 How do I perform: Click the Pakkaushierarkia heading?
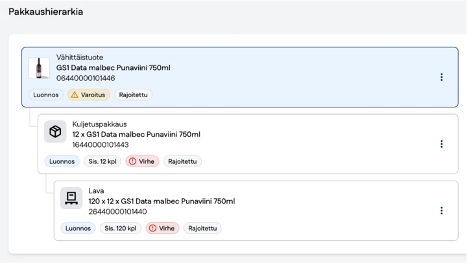pyautogui.click(x=45, y=12)
